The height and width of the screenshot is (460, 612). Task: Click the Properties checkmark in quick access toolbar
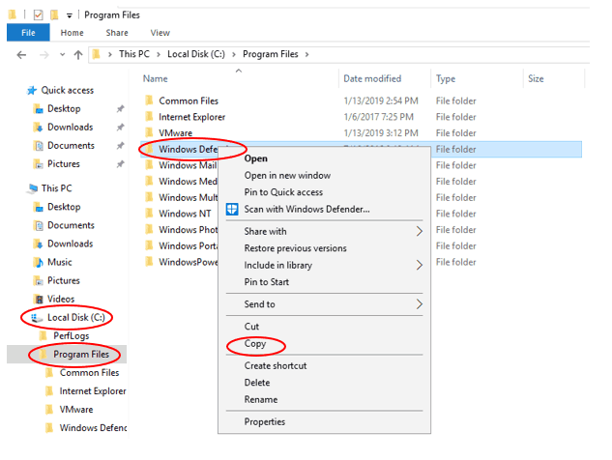point(38,14)
